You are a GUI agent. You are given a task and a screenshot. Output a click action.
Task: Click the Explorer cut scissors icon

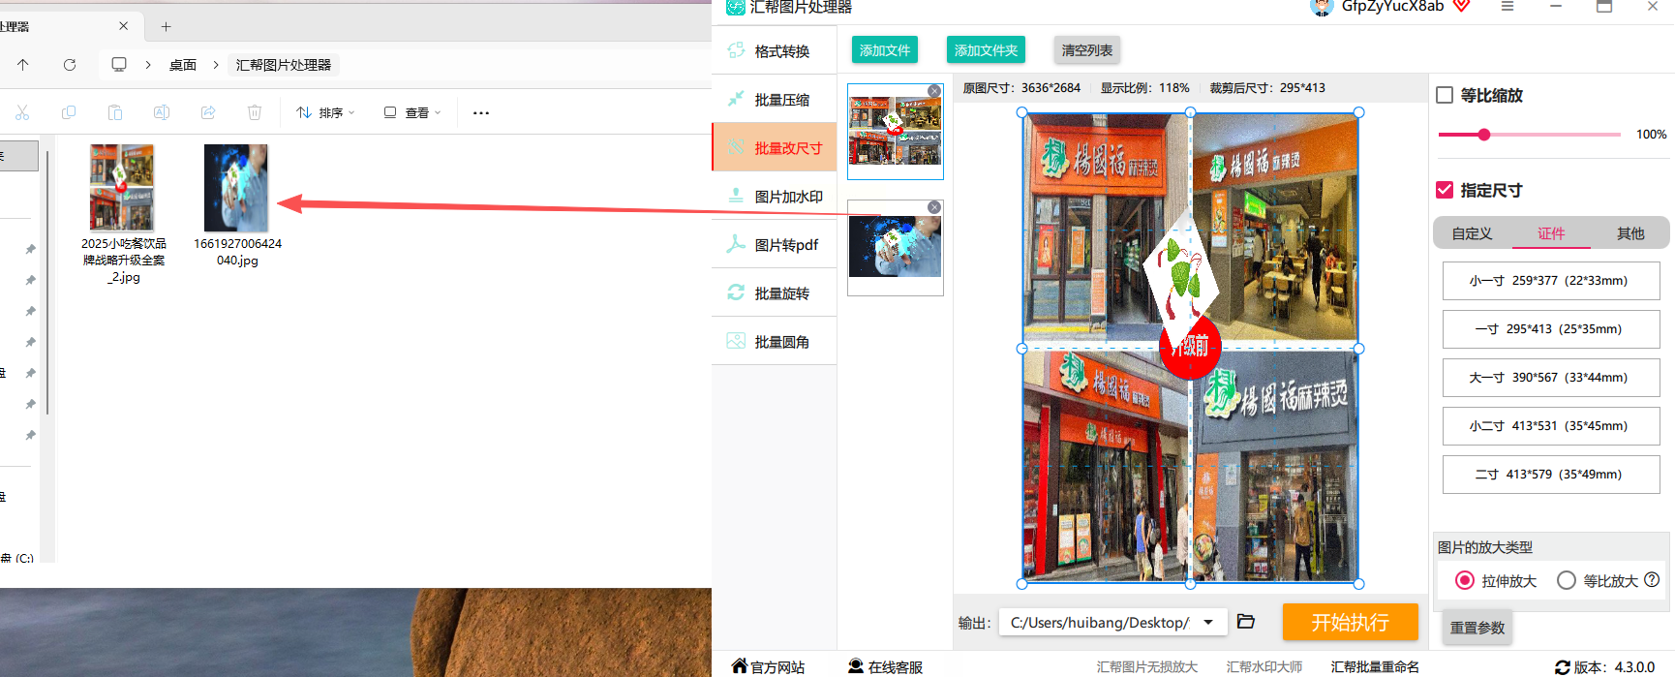pyautogui.click(x=22, y=112)
